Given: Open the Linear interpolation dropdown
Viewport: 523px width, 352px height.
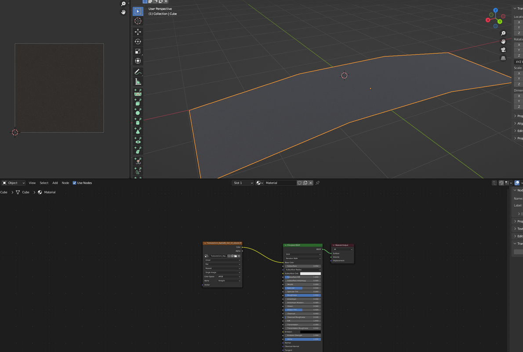Looking at the screenshot, I should click(x=222, y=260).
